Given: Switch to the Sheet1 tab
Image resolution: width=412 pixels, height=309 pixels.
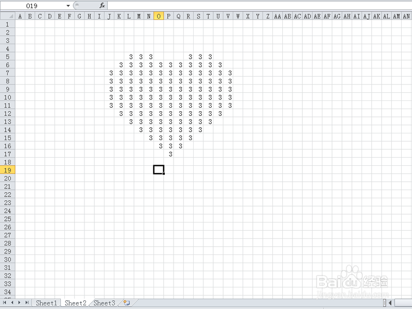Looking at the screenshot, I should click(x=46, y=303).
